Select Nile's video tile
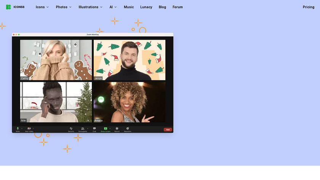This screenshot has height=180, width=320. 56,102
